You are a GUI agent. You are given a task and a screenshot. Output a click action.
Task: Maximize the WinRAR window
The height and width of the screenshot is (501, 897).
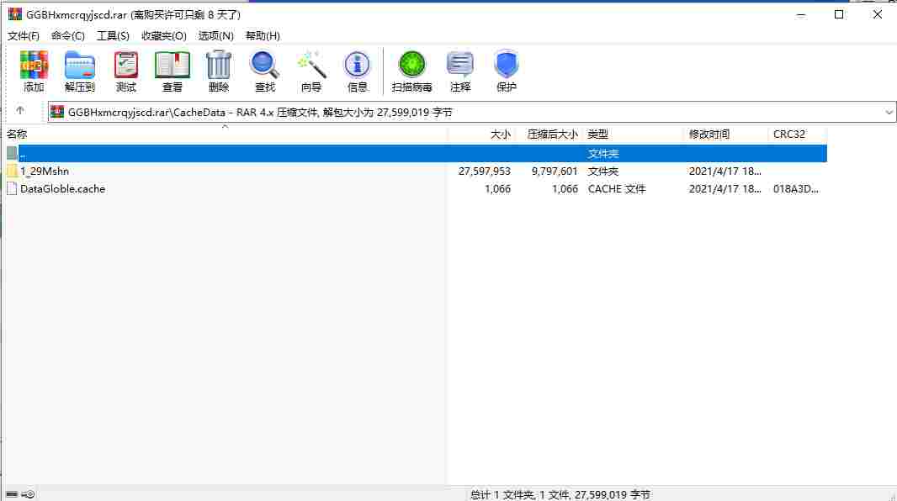coord(839,14)
